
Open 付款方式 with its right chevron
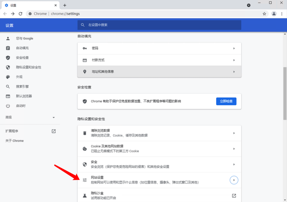[x=234, y=60]
